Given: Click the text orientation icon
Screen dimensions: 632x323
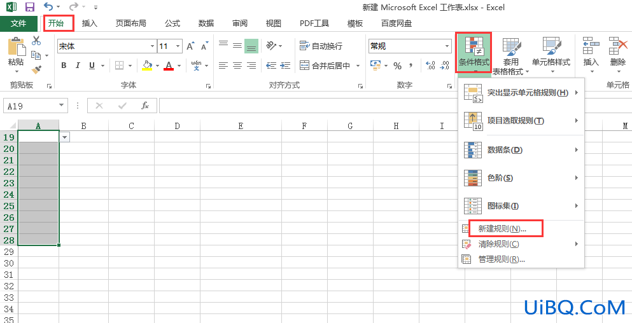Looking at the screenshot, I should [271, 46].
